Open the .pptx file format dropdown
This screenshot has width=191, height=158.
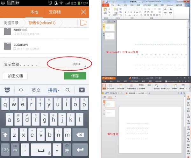(x=77, y=64)
